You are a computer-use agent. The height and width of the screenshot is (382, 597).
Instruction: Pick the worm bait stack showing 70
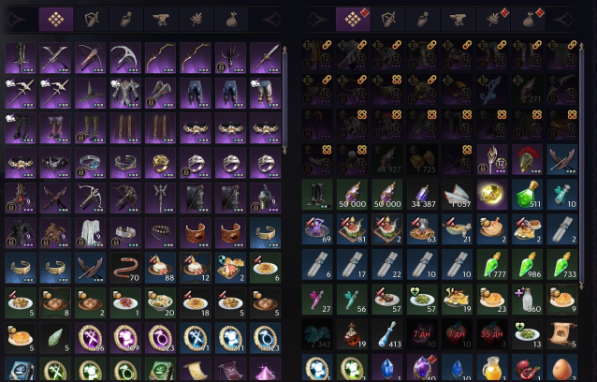[x=125, y=268]
